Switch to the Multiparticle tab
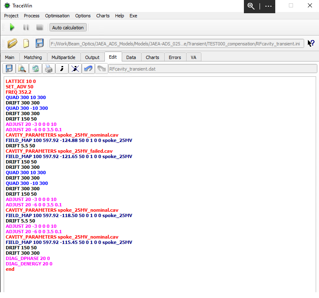This screenshot has height=298, width=319. pos(64,57)
